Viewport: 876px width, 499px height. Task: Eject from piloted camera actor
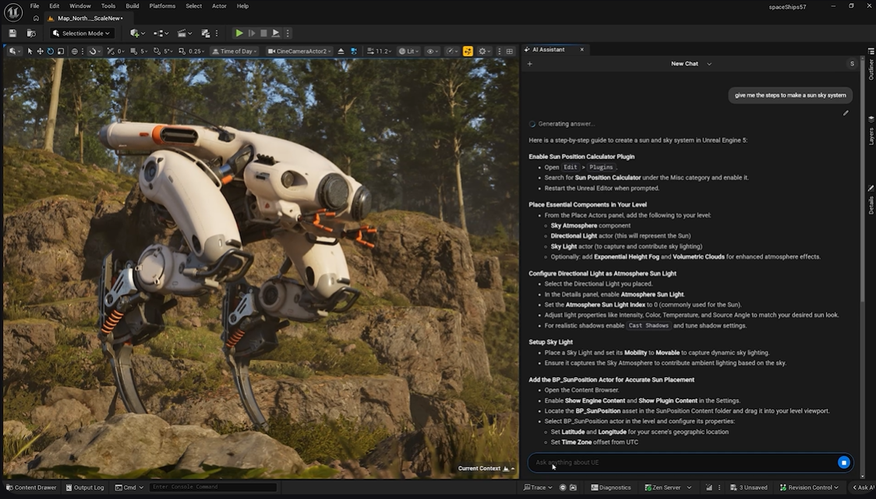point(341,51)
